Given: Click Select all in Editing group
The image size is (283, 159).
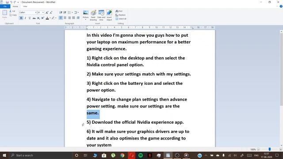Looking at the screenshot, I should click(121, 19).
